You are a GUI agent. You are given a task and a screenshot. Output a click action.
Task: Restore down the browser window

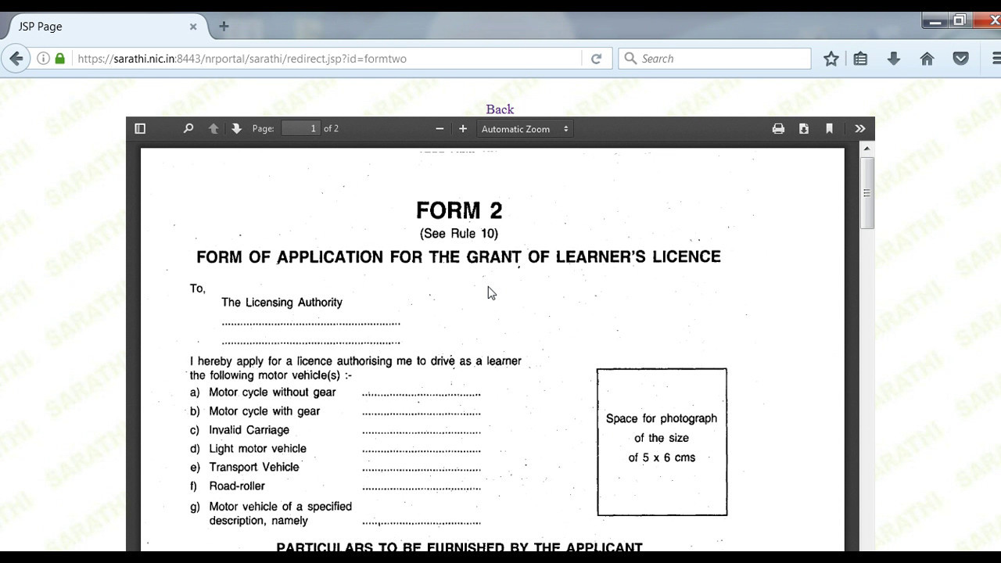(x=960, y=21)
